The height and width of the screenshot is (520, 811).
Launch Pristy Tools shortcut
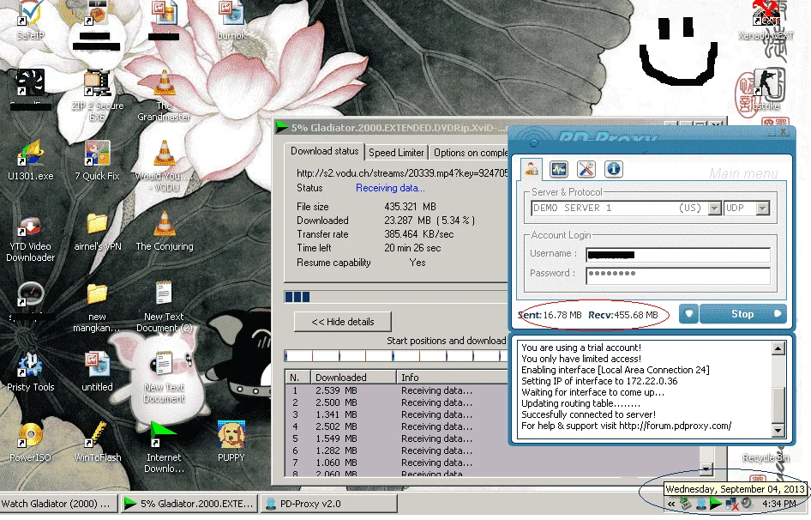click(30, 372)
